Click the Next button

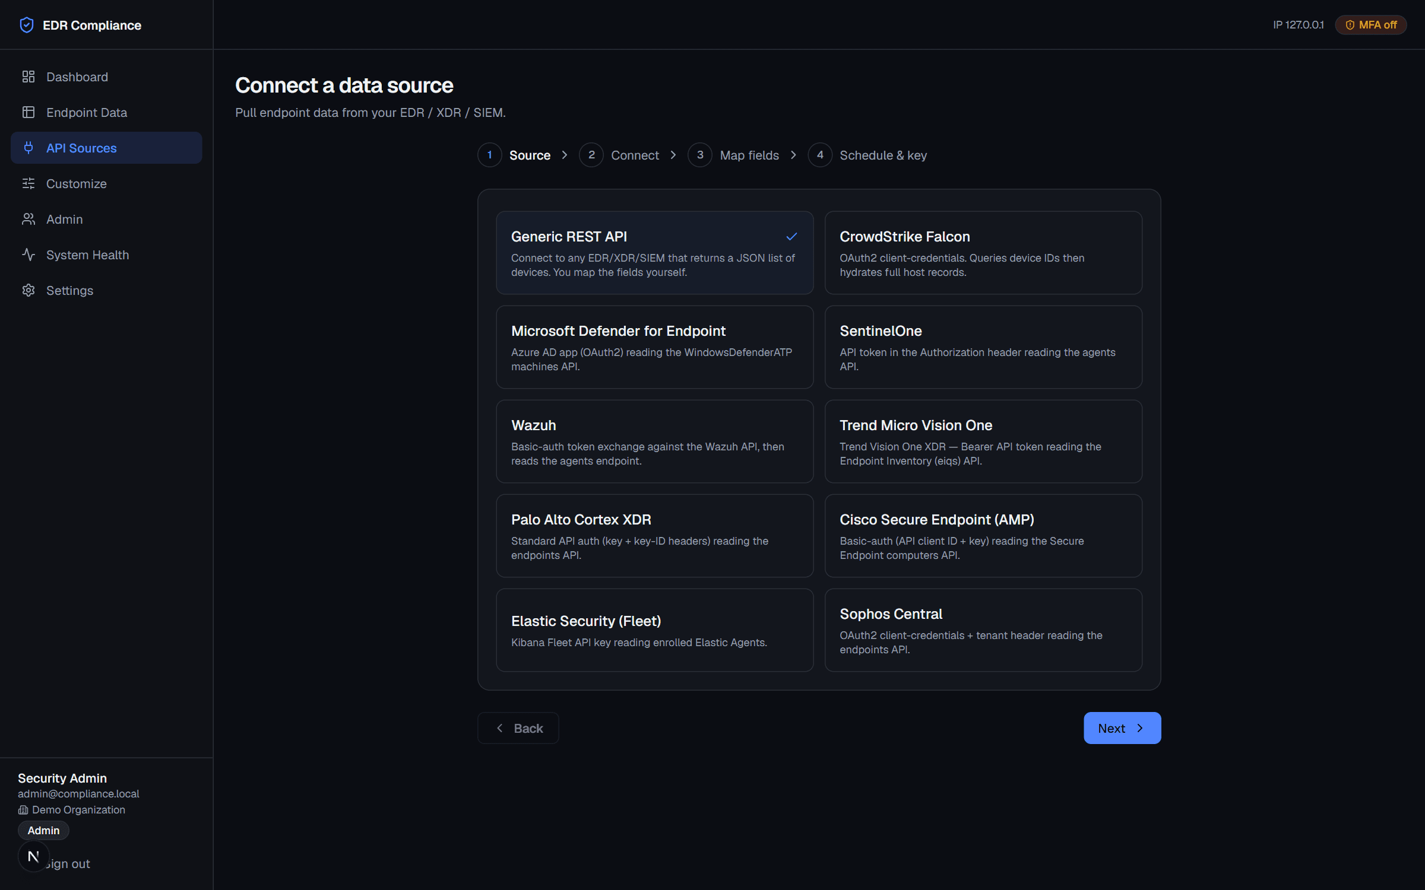(1122, 728)
